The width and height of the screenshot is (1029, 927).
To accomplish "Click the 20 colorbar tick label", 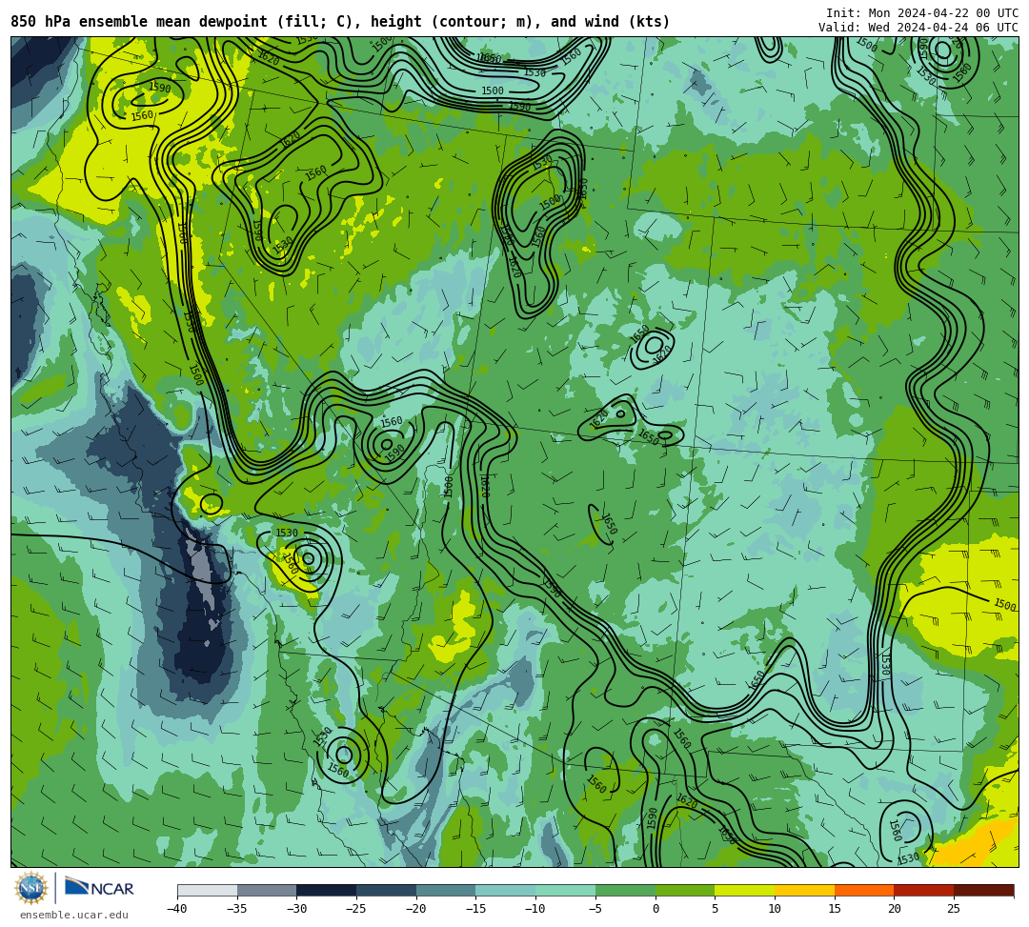I will (895, 909).
